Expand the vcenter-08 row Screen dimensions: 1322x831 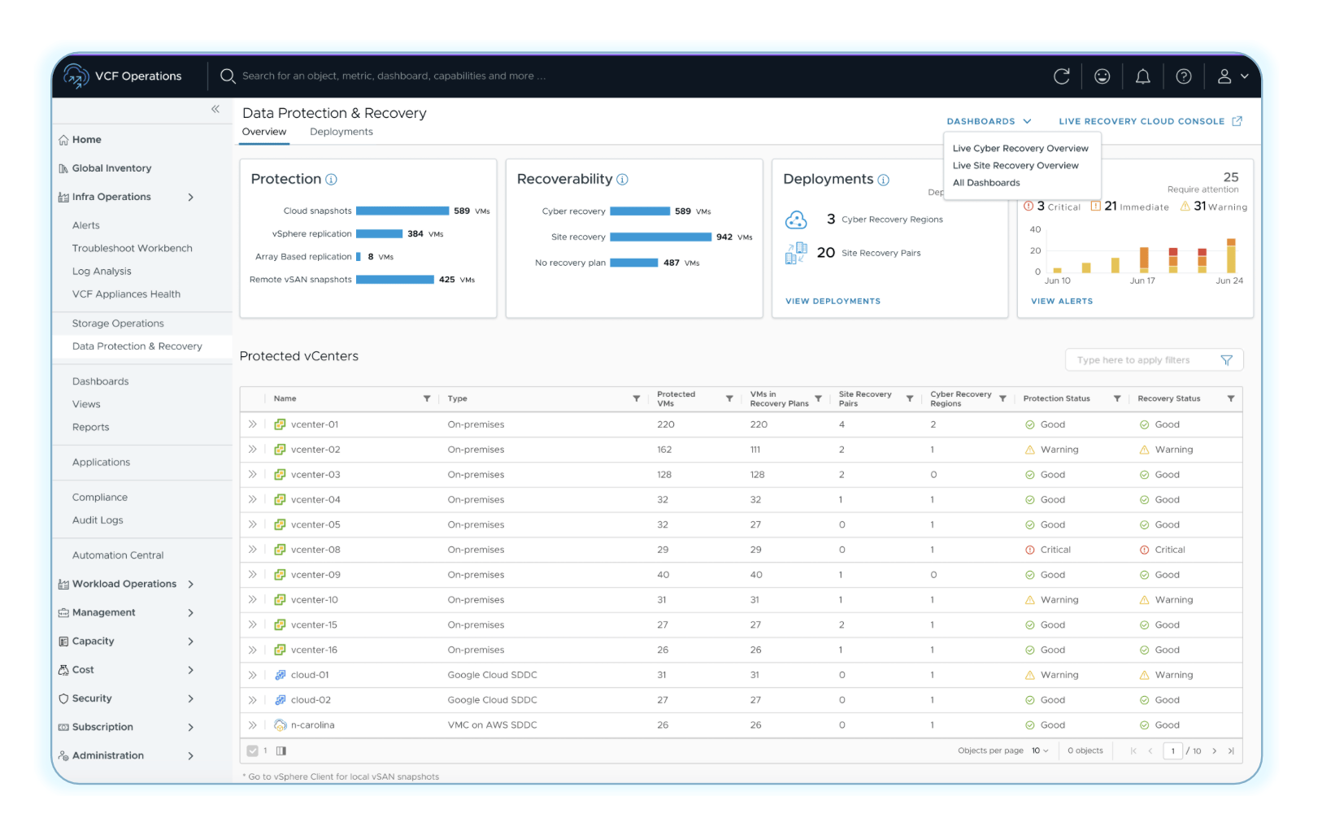253,550
